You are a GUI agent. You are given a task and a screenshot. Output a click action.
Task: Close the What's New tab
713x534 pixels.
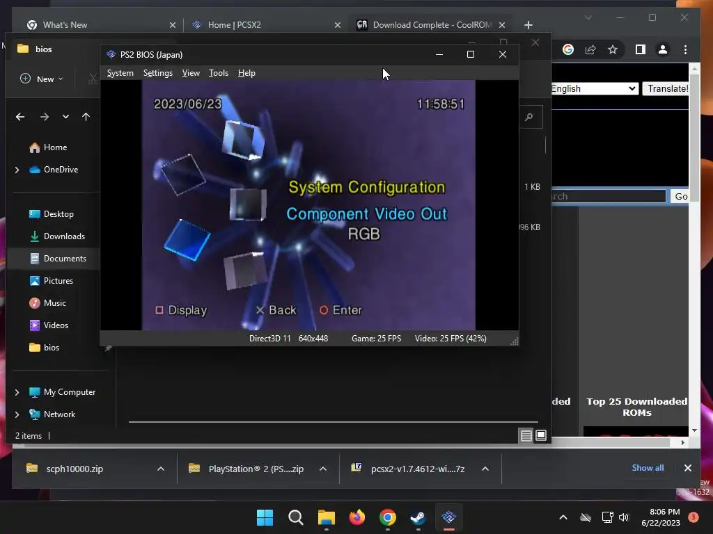coord(173,25)
